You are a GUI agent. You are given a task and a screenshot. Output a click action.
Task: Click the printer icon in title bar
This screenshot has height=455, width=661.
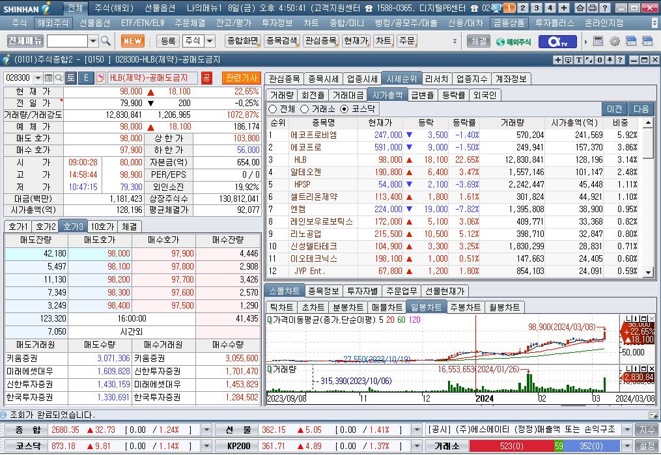point(592,8)
